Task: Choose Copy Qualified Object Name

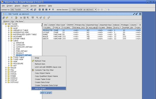Action: point(49,76)
